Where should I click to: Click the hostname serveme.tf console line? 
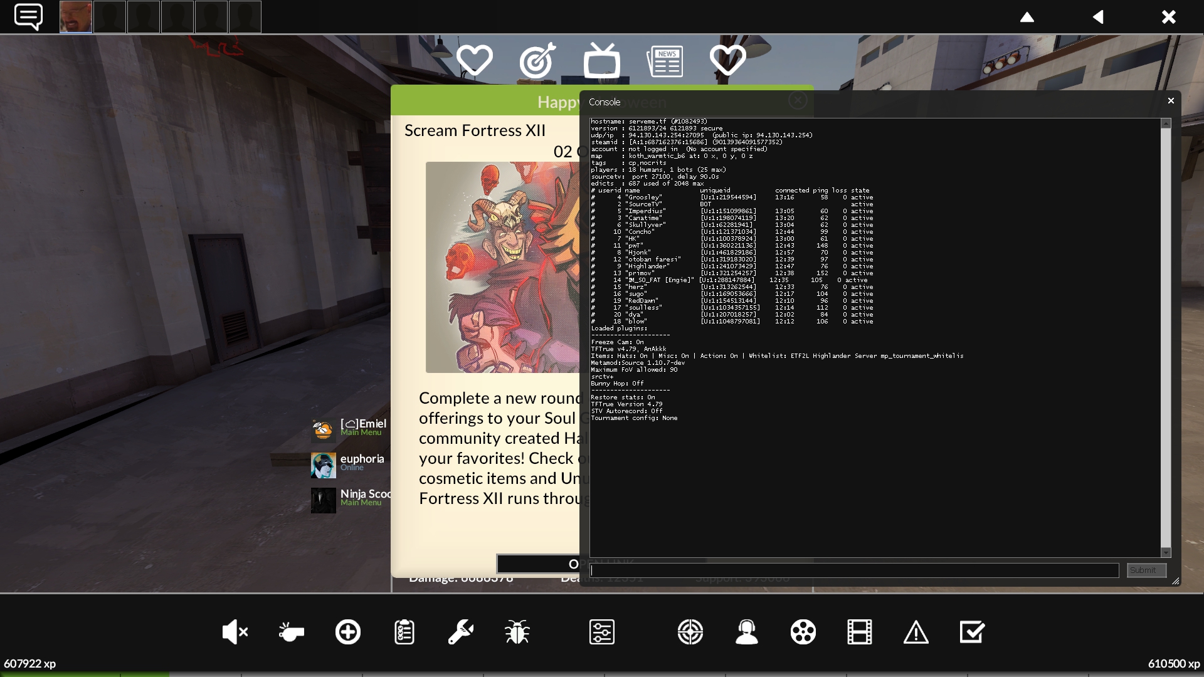(649, 122)
